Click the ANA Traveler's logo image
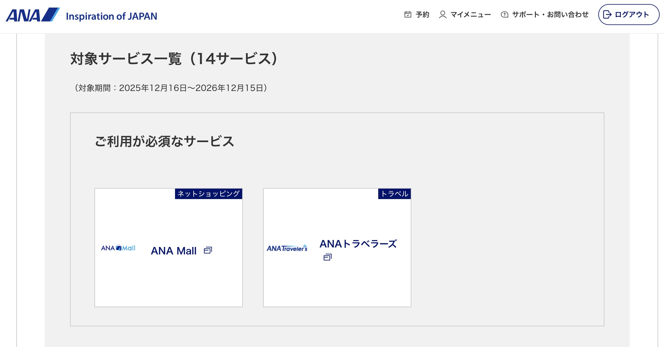 pyautogui.click(x=287, y=248)
